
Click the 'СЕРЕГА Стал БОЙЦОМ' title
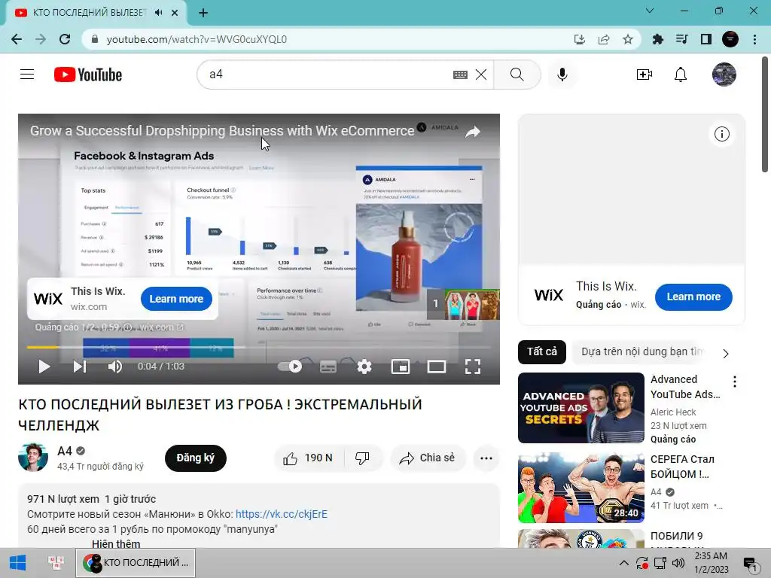(682, 467)
